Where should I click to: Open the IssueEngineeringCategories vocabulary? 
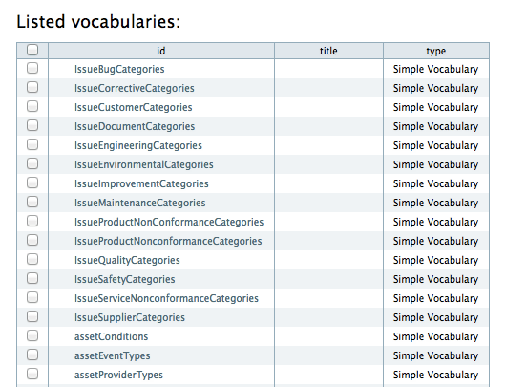coord(138,145)
